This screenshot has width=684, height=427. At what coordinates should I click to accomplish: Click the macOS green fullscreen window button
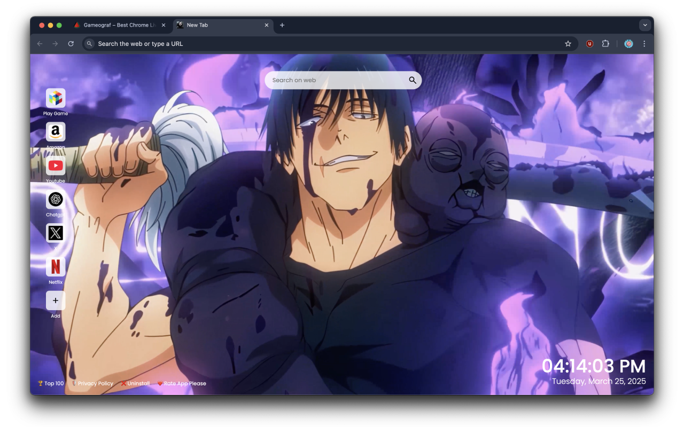(x=59, y=25)
